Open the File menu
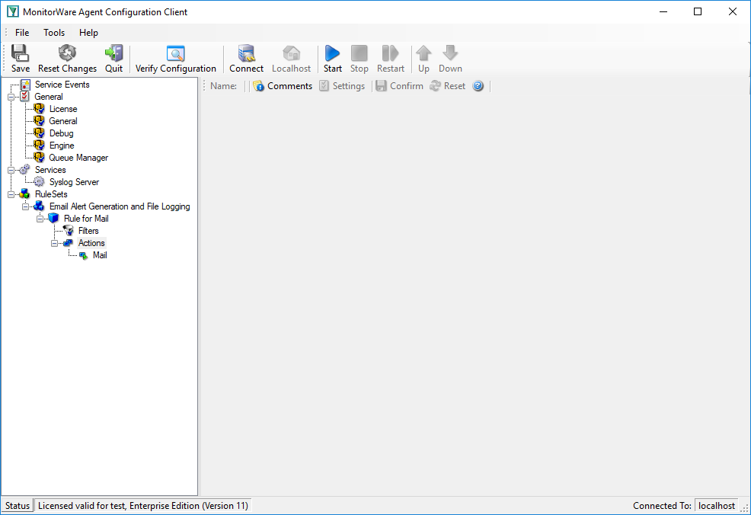Viewport: 751px width, 515px height. coord(22,33)
